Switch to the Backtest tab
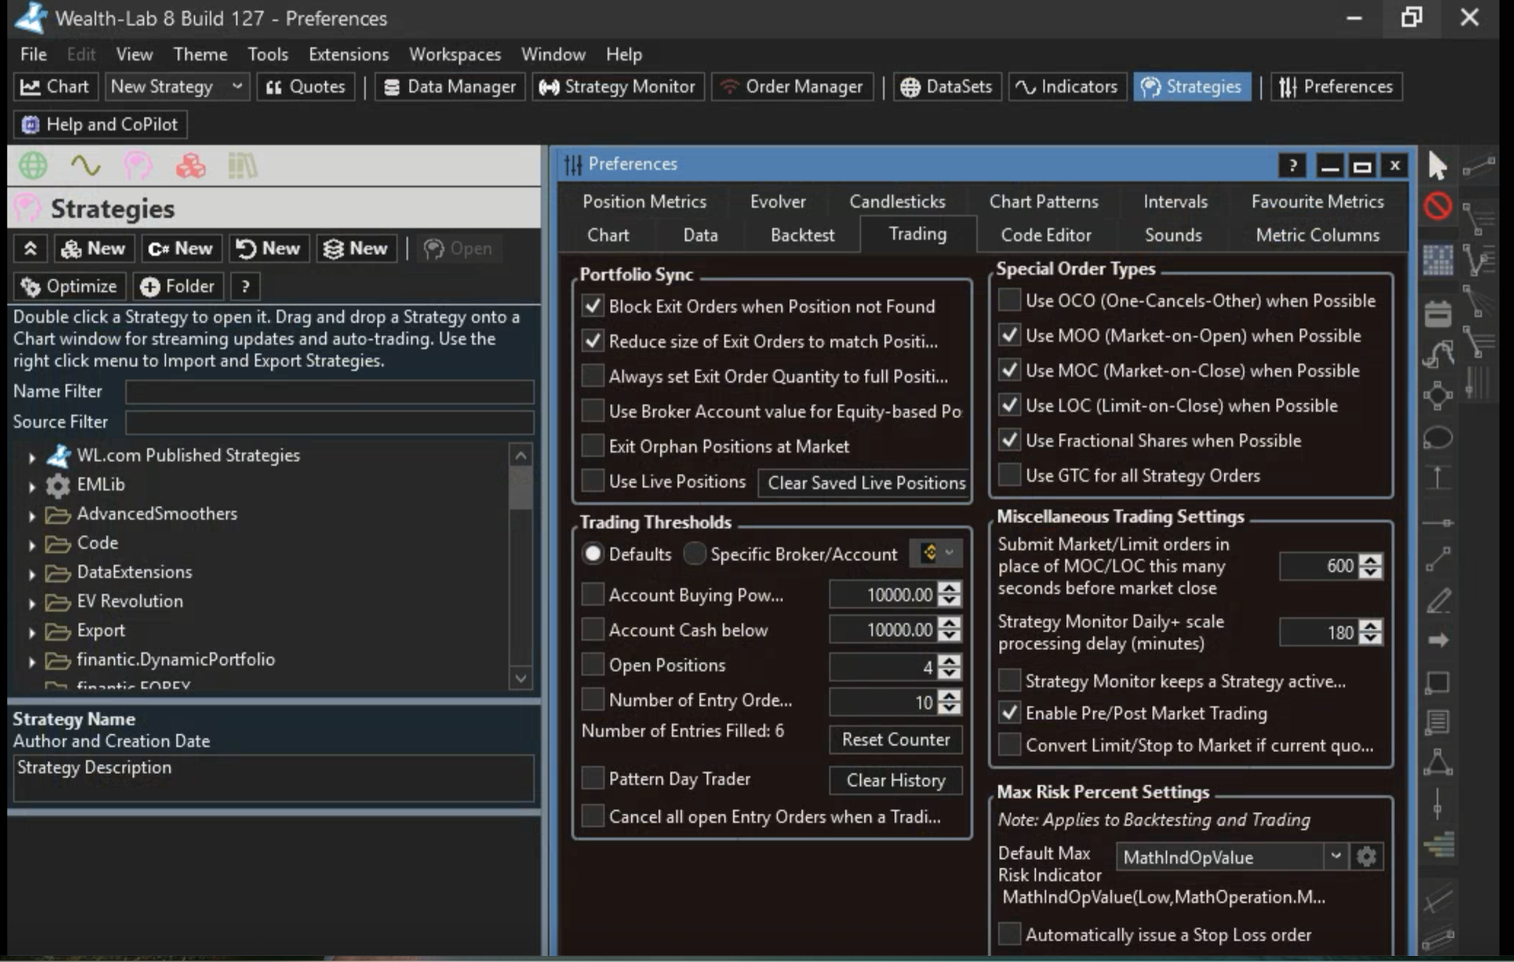 coord(802,235)
